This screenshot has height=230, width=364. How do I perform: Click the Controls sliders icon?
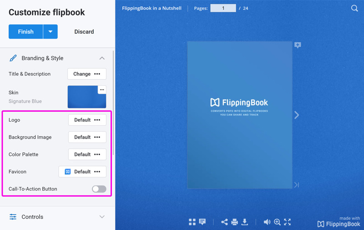click(x=13, y=217)
